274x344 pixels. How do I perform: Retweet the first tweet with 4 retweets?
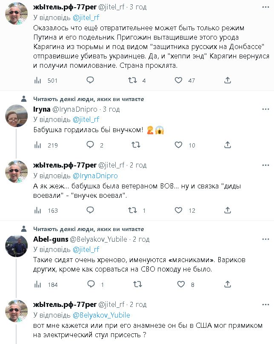(133, 80)
